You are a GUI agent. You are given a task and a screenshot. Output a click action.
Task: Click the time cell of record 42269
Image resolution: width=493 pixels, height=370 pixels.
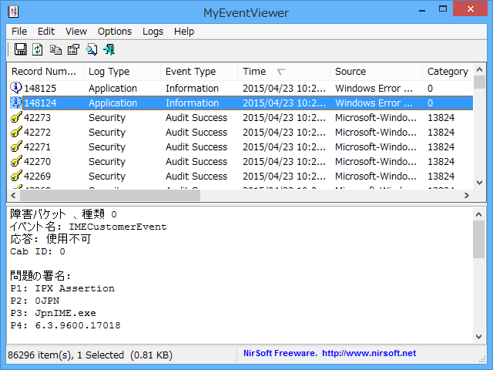pyautogui.click(x=284, y=176)
